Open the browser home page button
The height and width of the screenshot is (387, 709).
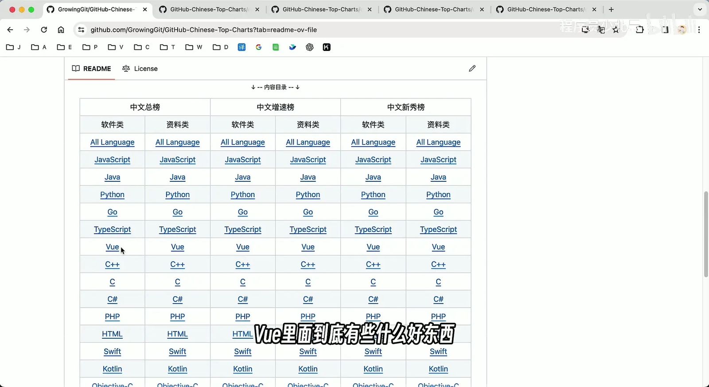61,30
